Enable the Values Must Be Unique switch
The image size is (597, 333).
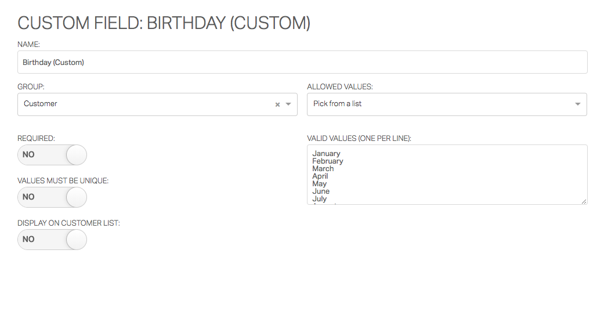click(x=52, y=197)
